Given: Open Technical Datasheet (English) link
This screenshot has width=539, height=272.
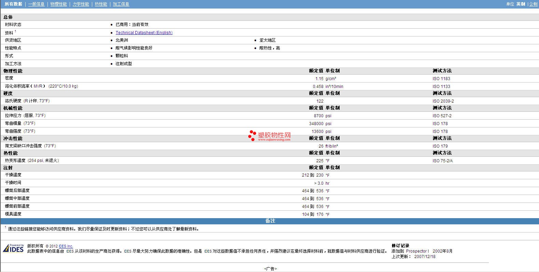Looking at the screenshot, I should tap(144, 33).
